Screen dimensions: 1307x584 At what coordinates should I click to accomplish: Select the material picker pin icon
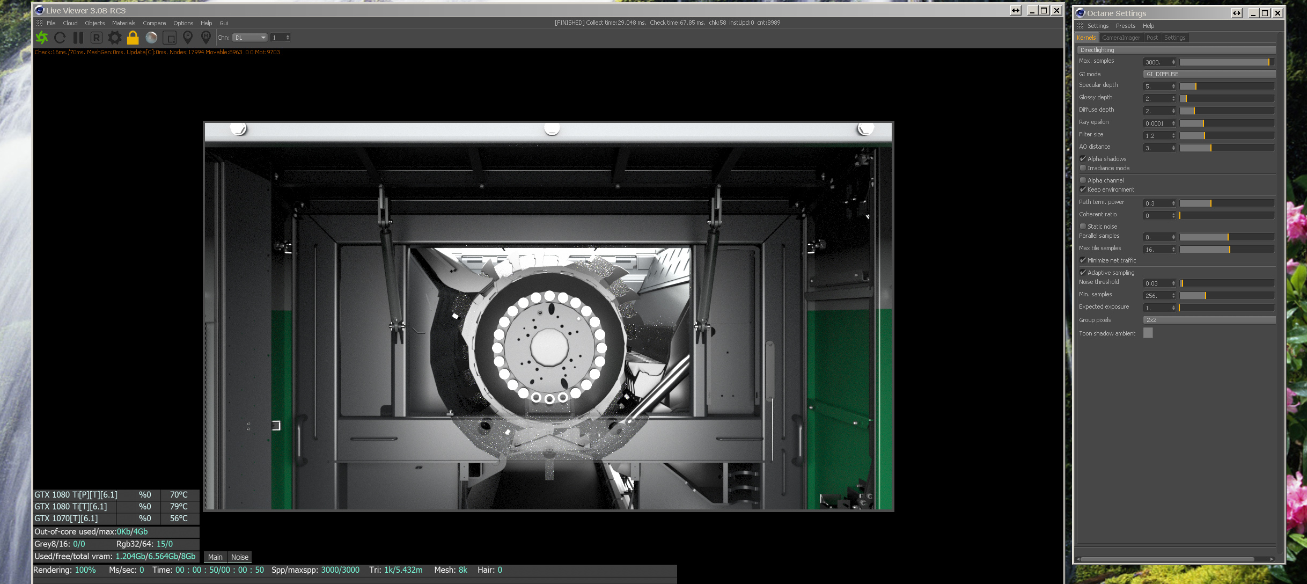tap(206, 37)
